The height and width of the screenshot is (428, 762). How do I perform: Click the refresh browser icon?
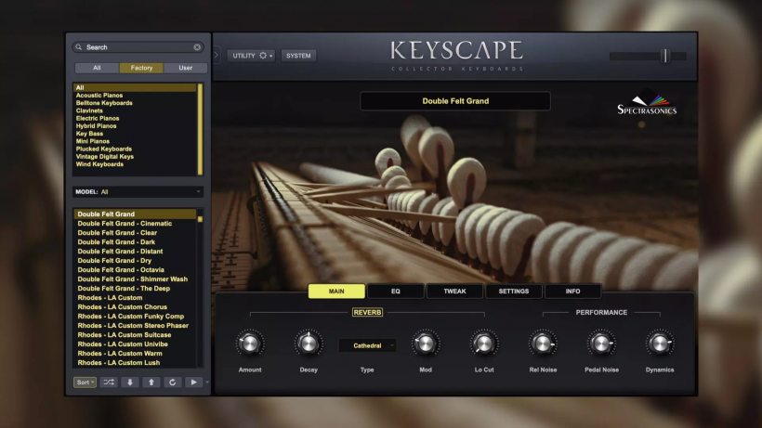(173, 382)
